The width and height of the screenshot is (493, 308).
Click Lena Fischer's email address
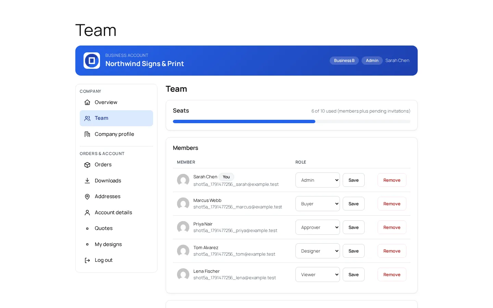point(235,278)
